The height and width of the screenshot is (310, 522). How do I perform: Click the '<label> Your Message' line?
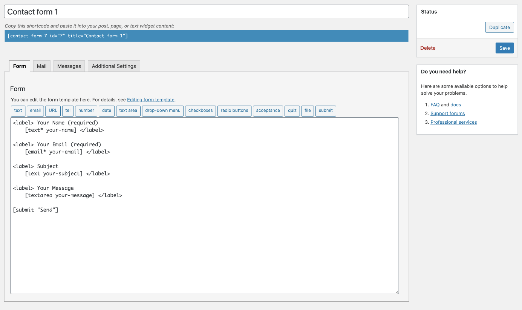click(43, 188)
